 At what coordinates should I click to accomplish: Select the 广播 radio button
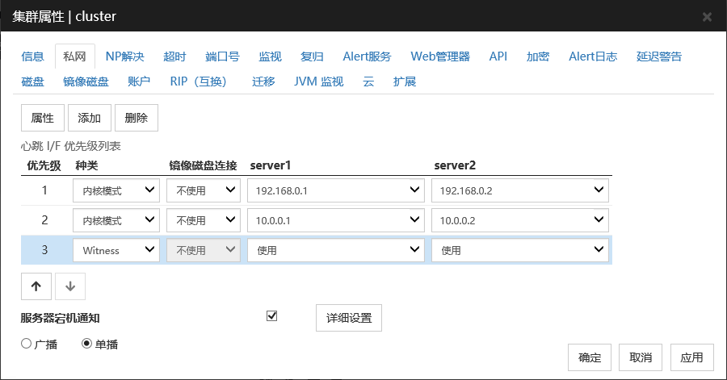point(26,344)
